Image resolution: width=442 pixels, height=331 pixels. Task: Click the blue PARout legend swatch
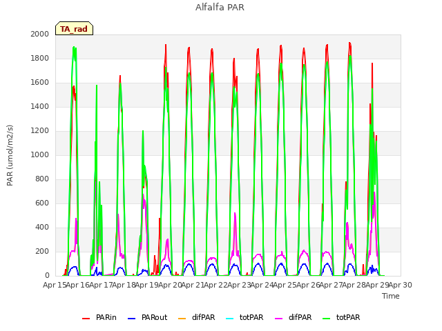132,319
